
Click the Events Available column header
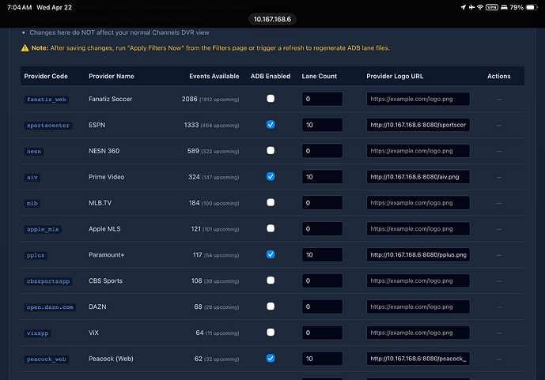[214, 76]
